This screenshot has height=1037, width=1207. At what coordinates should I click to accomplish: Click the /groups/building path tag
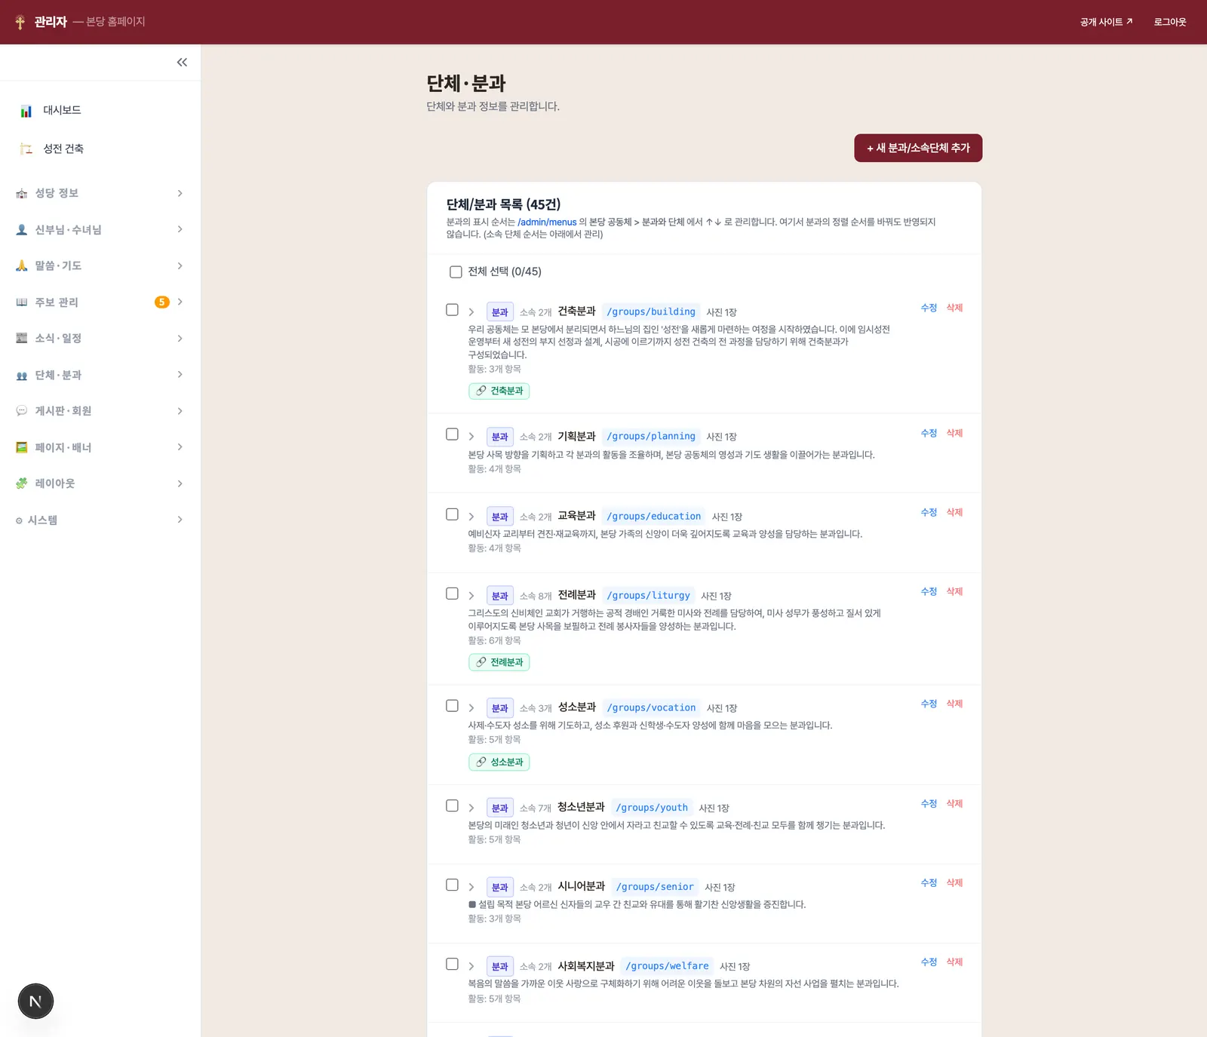click(x=651, y=311)
